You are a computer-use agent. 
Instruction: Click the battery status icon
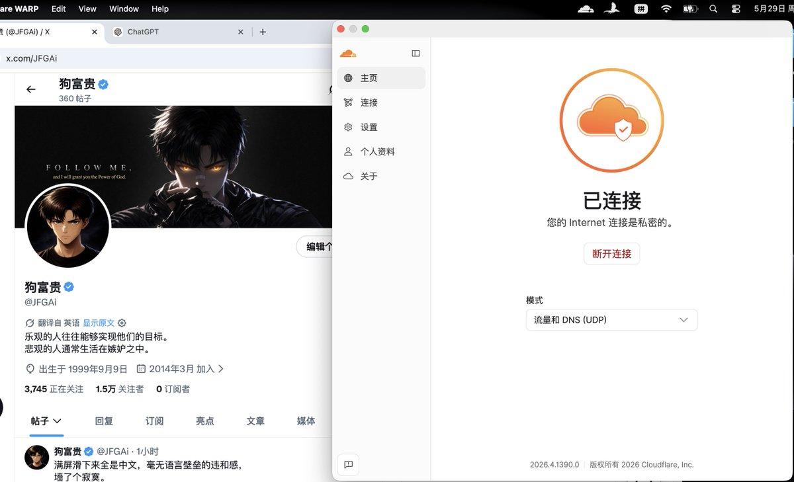(x=690, y=9)
